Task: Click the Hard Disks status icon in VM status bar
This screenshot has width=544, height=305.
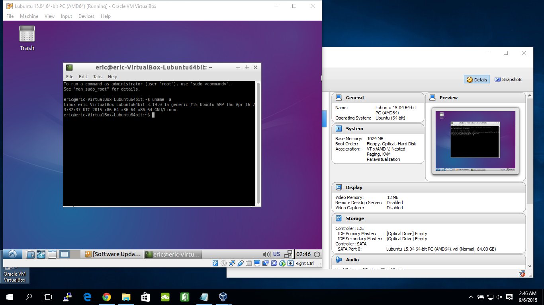Action: 215,263
